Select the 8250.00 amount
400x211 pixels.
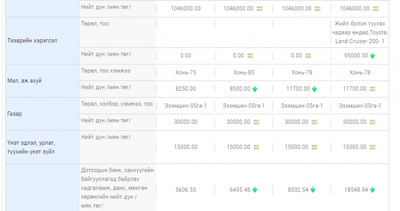coord(186,89)
